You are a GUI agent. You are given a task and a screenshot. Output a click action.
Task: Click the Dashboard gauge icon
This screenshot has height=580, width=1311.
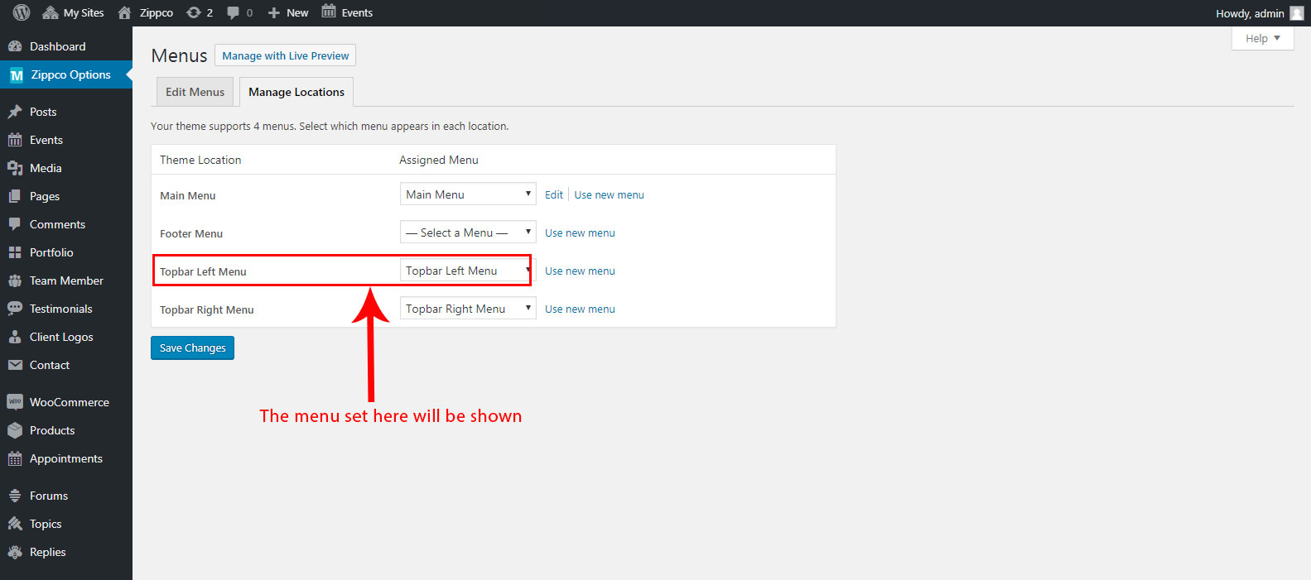(15, 46)
